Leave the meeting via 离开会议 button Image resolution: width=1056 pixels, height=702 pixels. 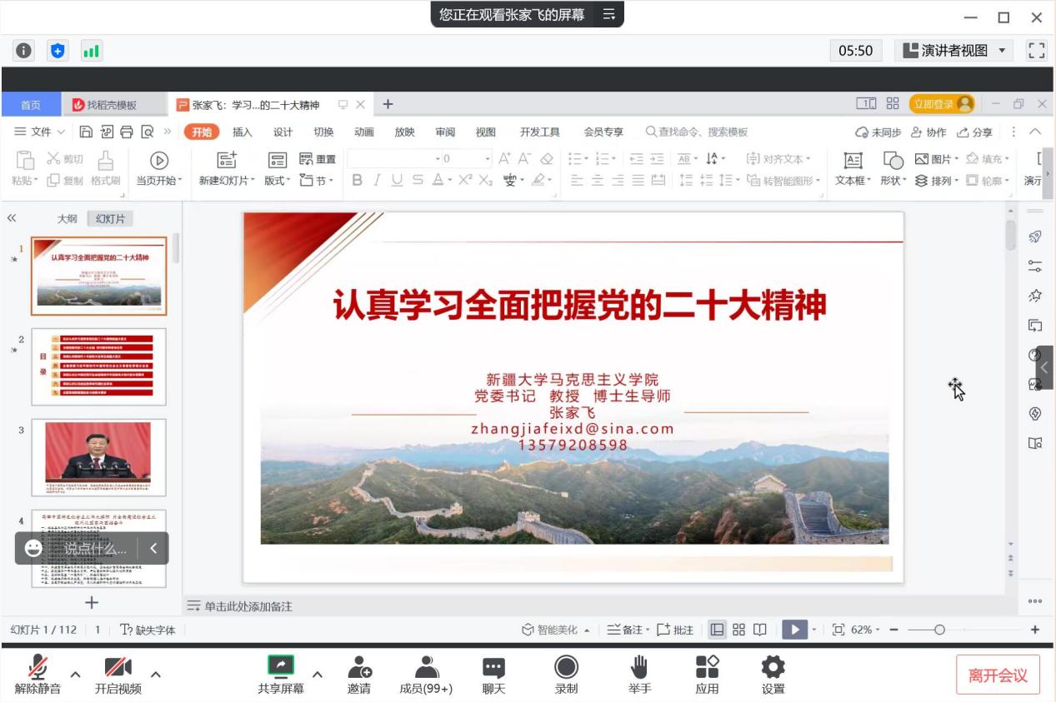998,674
